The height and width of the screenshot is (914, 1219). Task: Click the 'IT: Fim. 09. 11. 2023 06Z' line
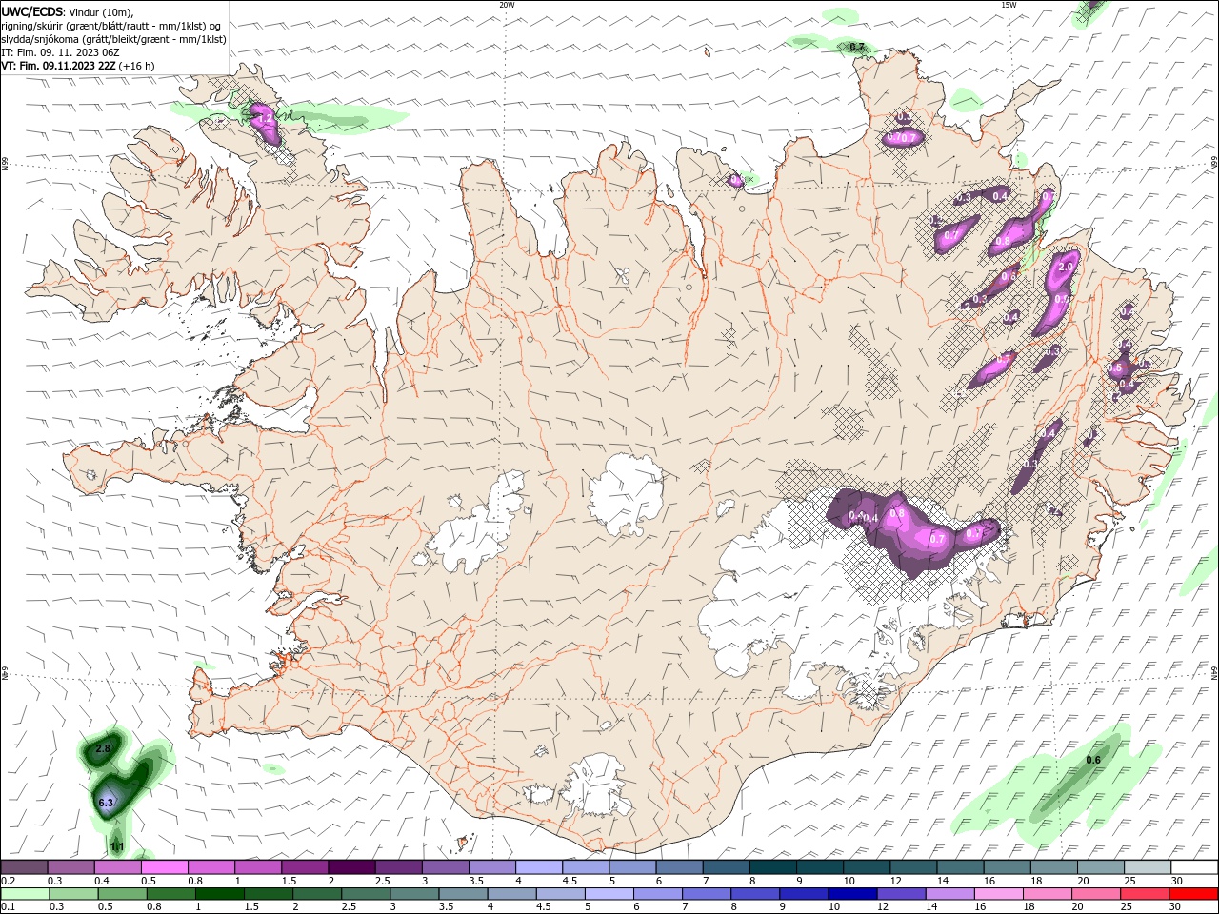pos(60,52)
